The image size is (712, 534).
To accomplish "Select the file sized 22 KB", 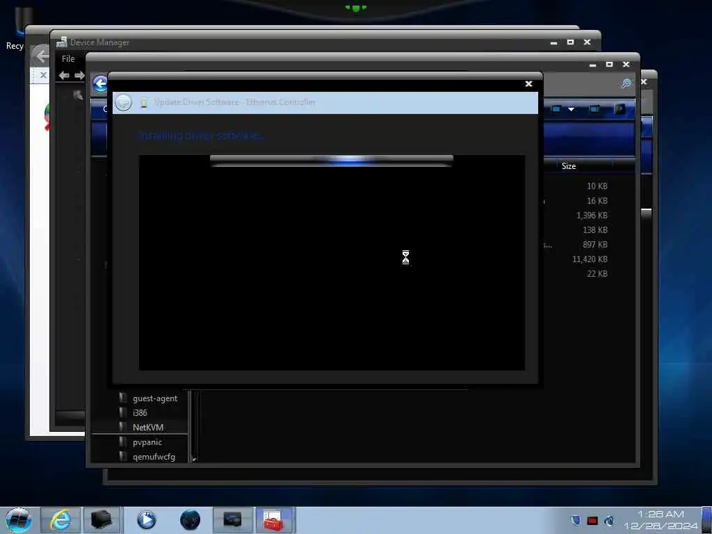I will tap(597, 273).
